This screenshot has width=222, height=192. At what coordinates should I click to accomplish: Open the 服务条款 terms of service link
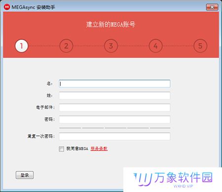(99, 149)
